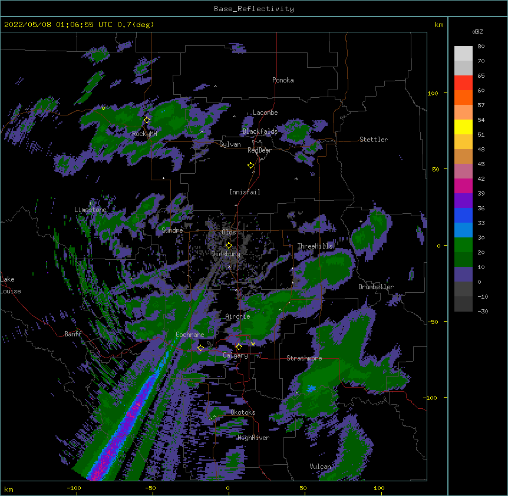The image size is (508, 496).
Task: Click the dBZ legend heading
Action: [x=477, y=32]
